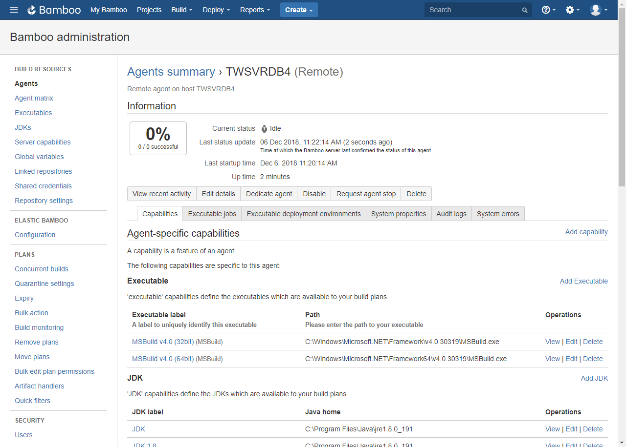Click Delete for MSBuild v4.0 (64bit)
Screen dimensions: 626x447
coord(593,359)
